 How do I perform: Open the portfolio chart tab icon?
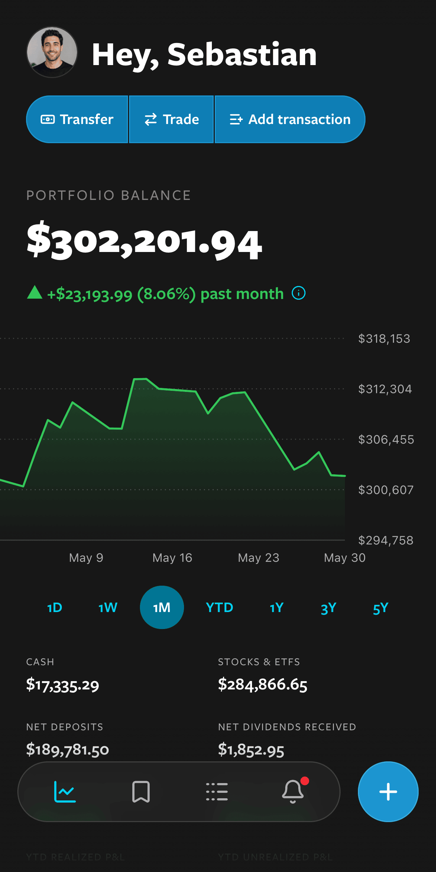pos(65,792)
